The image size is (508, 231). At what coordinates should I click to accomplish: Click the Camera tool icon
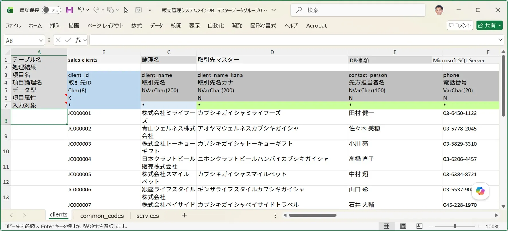tap(138, 10)
